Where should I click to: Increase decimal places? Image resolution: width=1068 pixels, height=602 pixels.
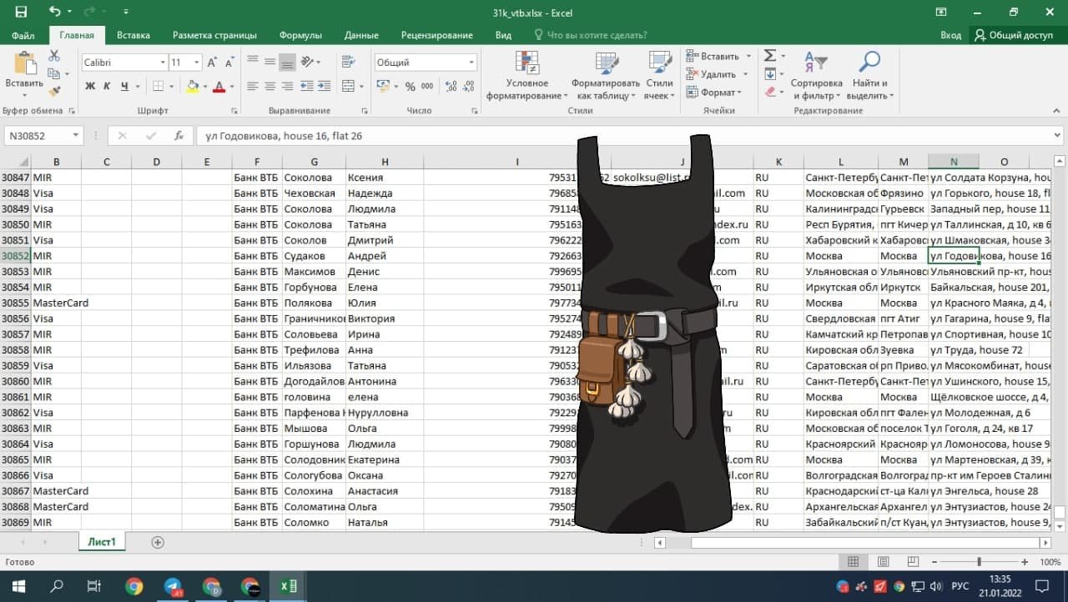click(x=449, y=86)
